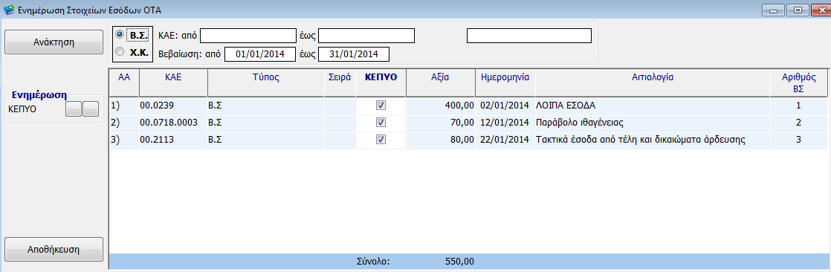Toggle ΚΕΠΥΟ checkbox for Παράβολο ιθαγένειας row
Viewport: 831px width, 272px height.
(x=381, y=123)
